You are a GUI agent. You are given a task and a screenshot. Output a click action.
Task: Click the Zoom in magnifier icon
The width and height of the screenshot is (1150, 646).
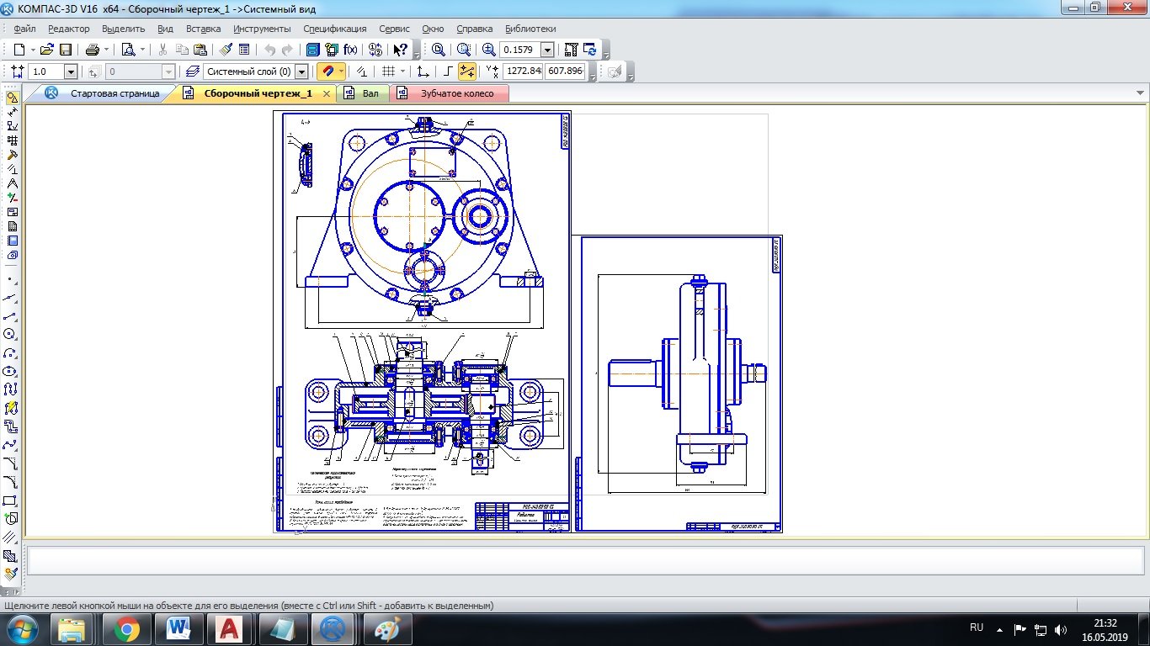489,50
